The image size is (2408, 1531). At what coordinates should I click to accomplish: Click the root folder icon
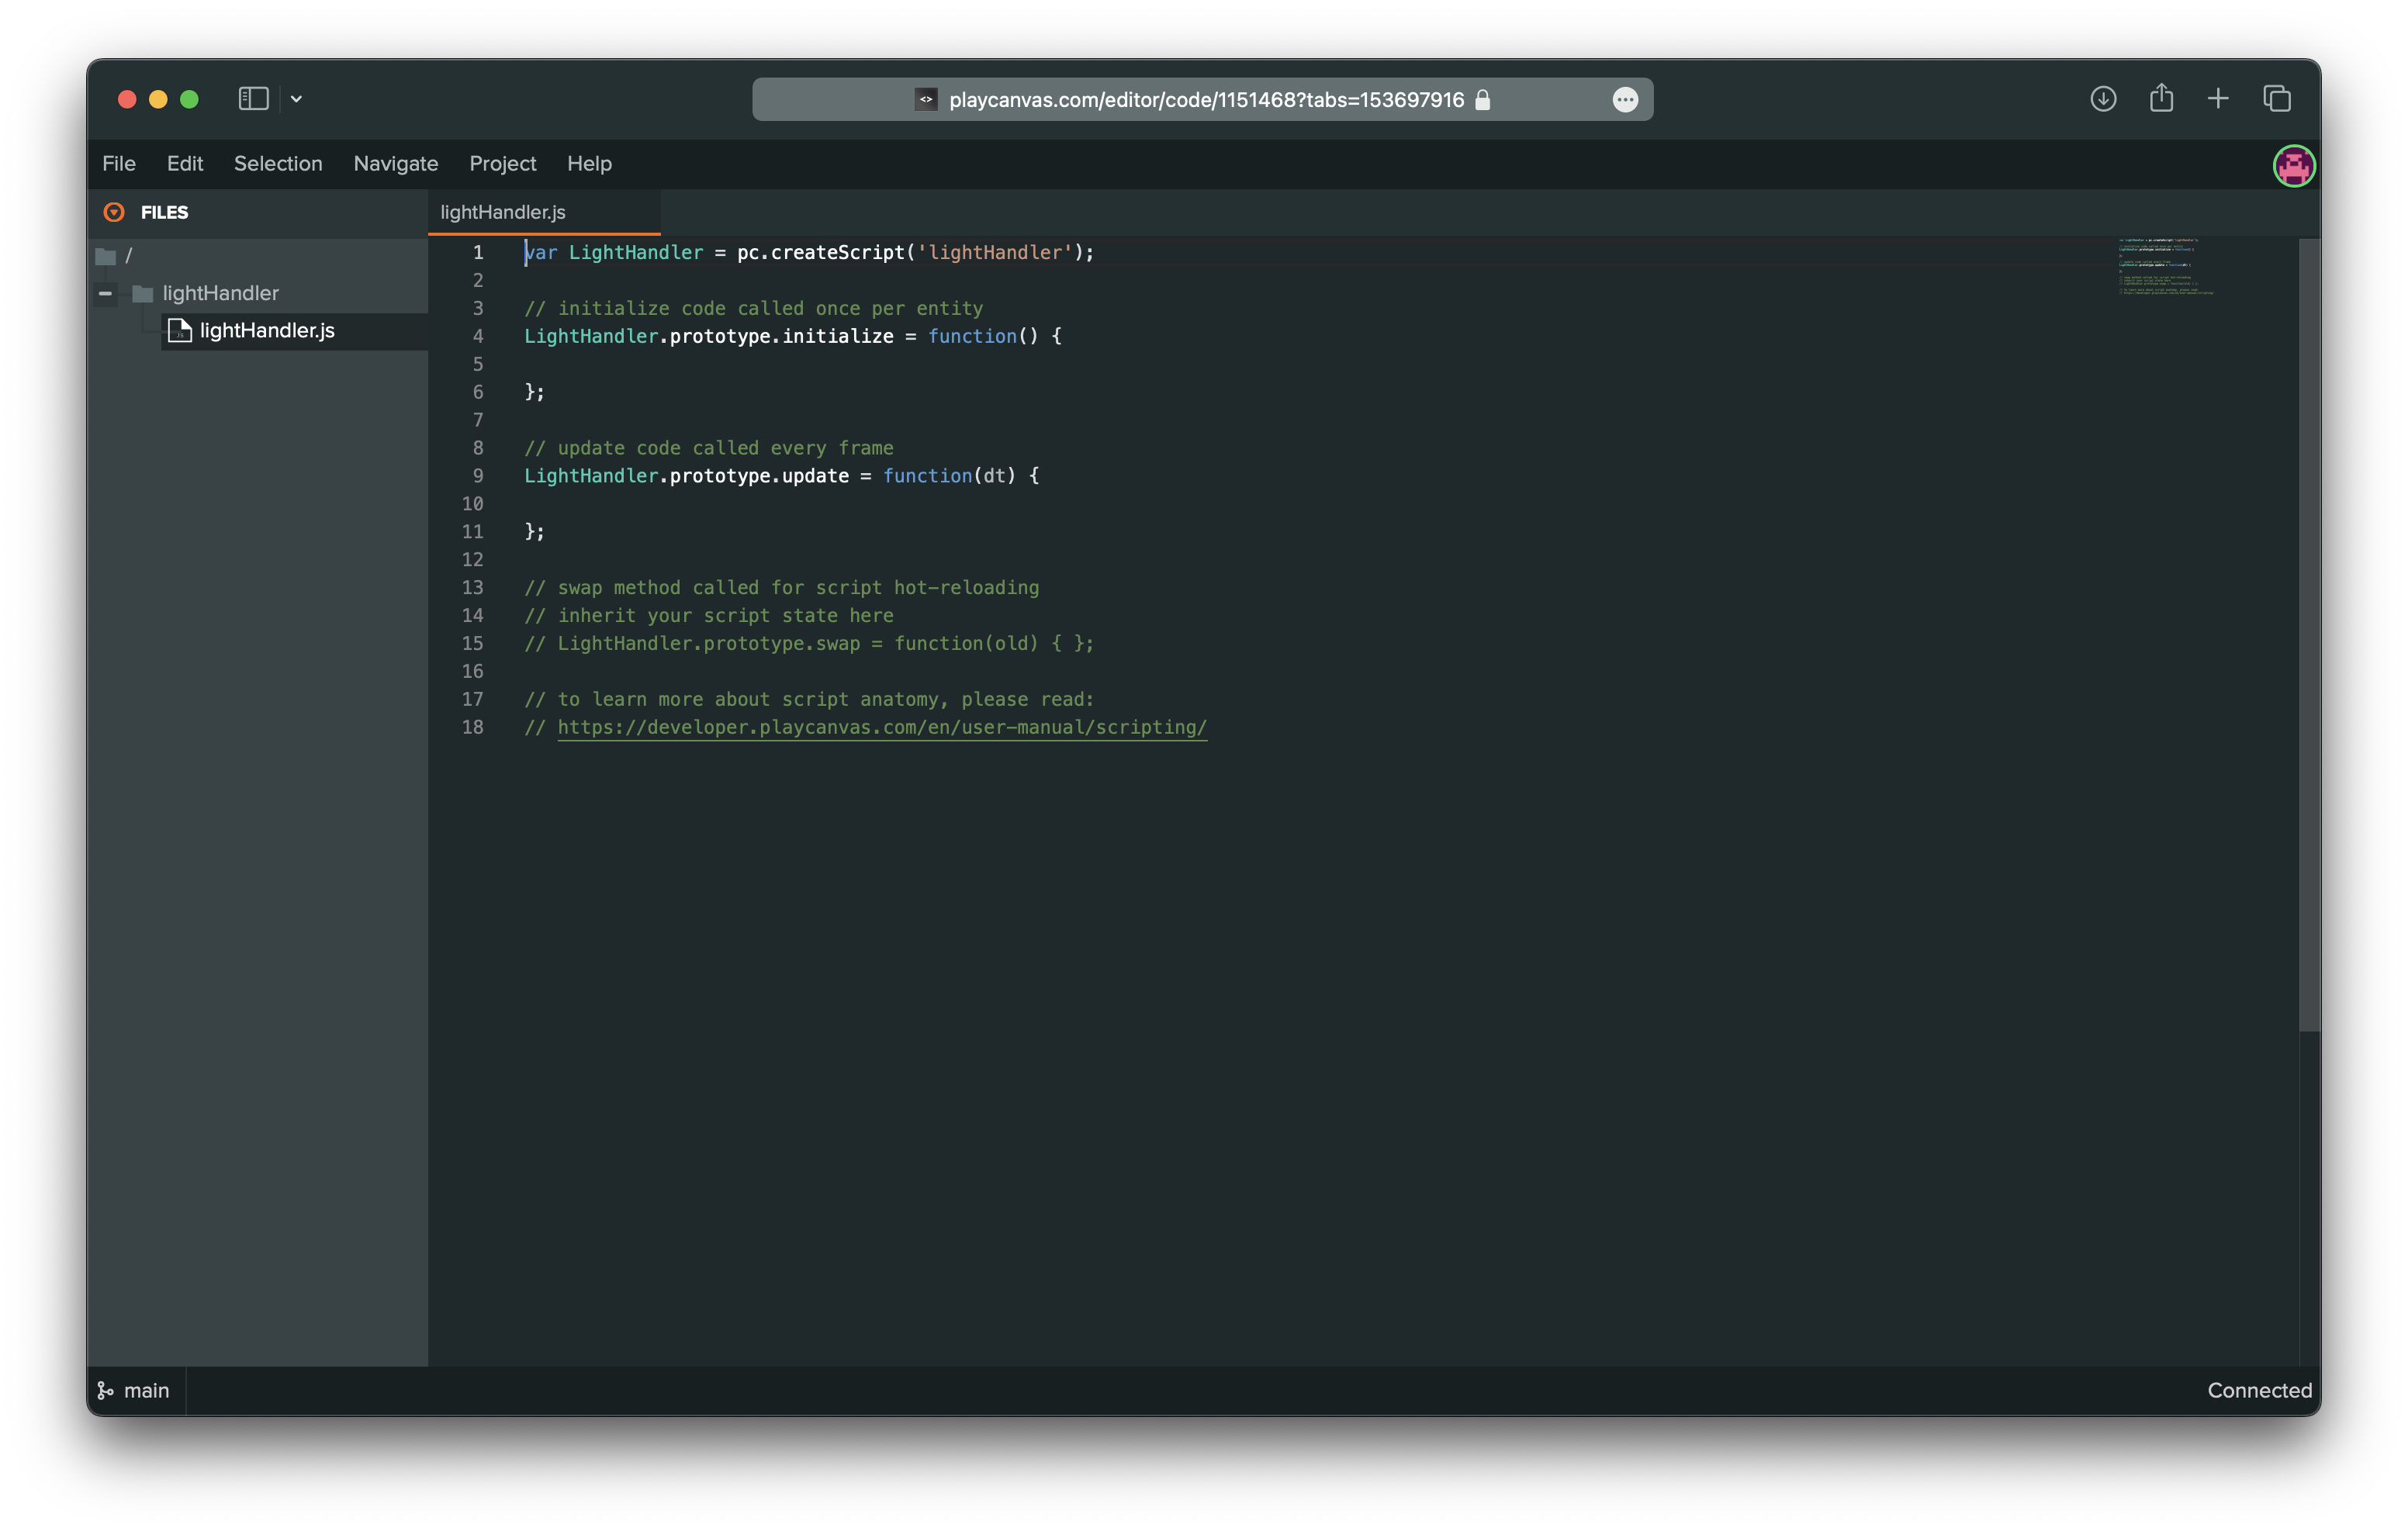click(x=106, y=256)
